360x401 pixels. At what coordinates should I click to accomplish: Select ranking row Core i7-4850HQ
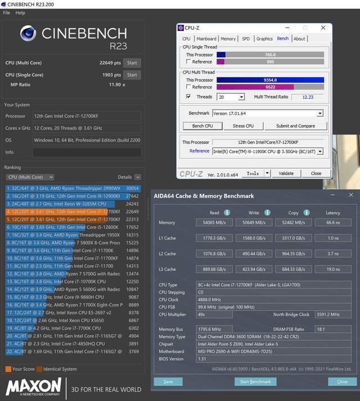73,344
